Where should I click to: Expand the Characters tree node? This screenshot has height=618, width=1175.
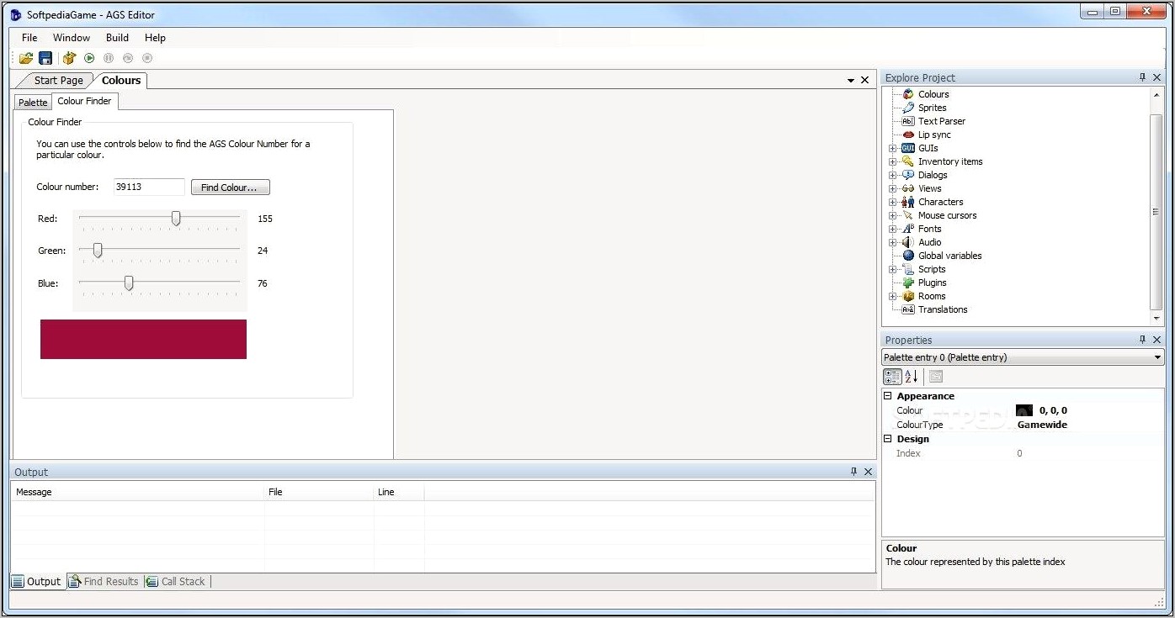click(892, 202)
